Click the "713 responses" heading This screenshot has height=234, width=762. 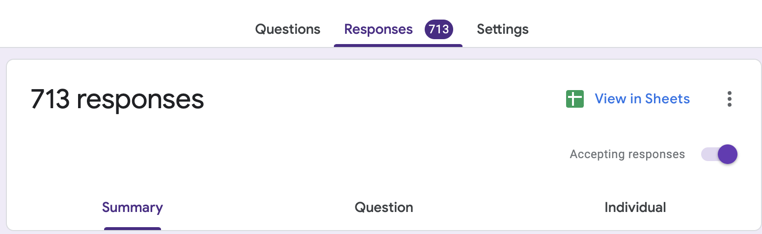117,99
